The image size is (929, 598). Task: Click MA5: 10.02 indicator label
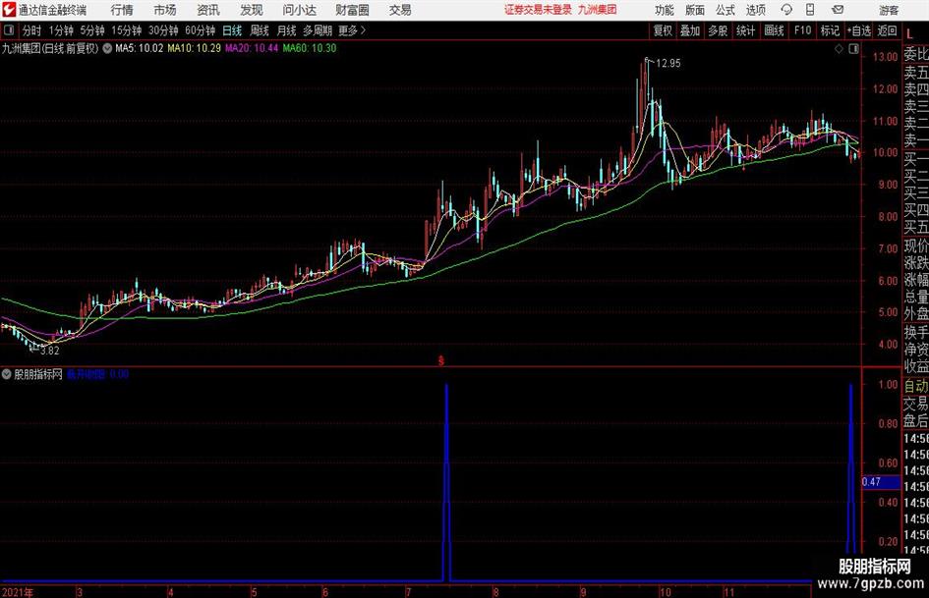point(140,48)
